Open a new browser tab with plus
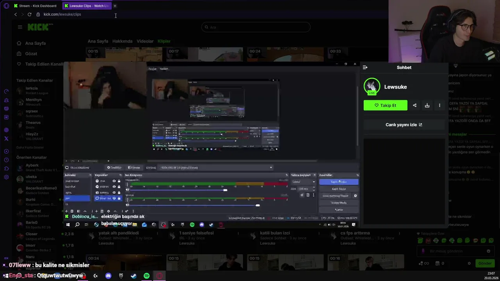 115,6
